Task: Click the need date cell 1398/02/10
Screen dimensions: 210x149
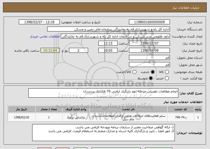Action: (22, 118)
